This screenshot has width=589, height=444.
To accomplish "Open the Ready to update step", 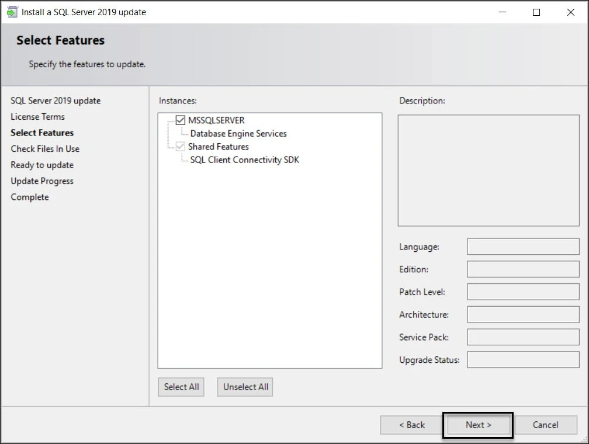I will point(42,165).
